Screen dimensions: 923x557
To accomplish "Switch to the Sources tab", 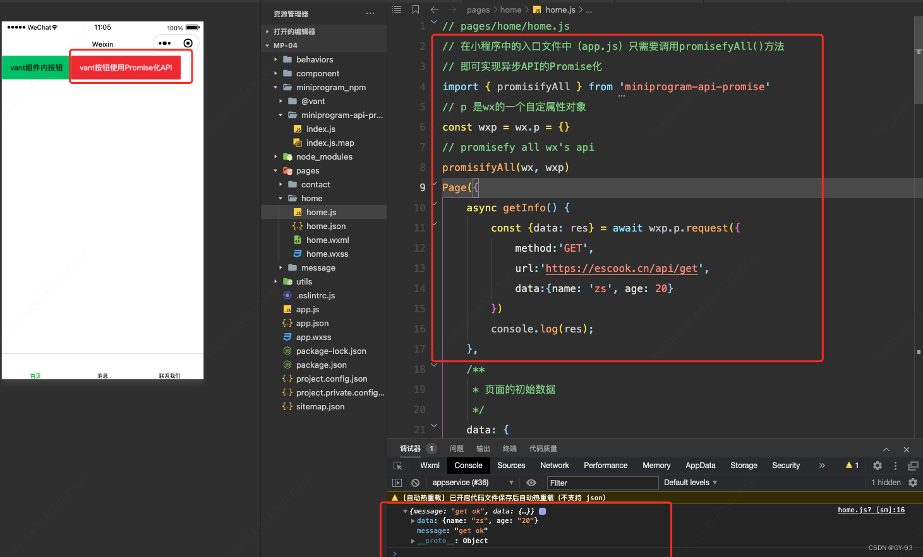I will pos(511,466).
